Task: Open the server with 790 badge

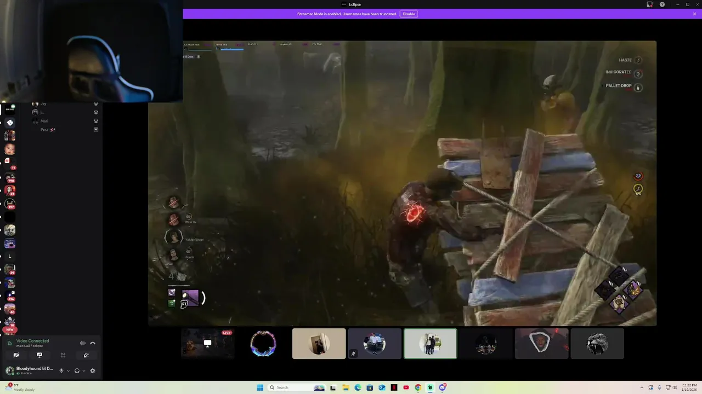Action: click(10, 177)
